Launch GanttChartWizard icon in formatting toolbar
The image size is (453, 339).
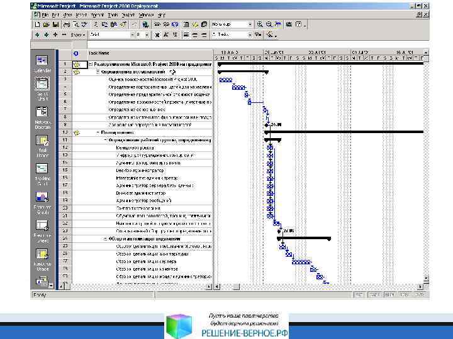(270, 35)
